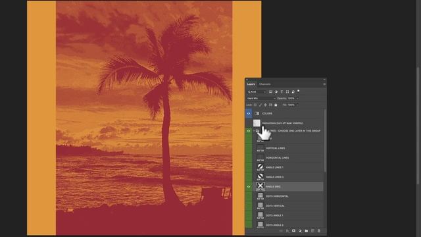Select the COLORS layer name
421x237 pixels.
(x=267, y=113)
